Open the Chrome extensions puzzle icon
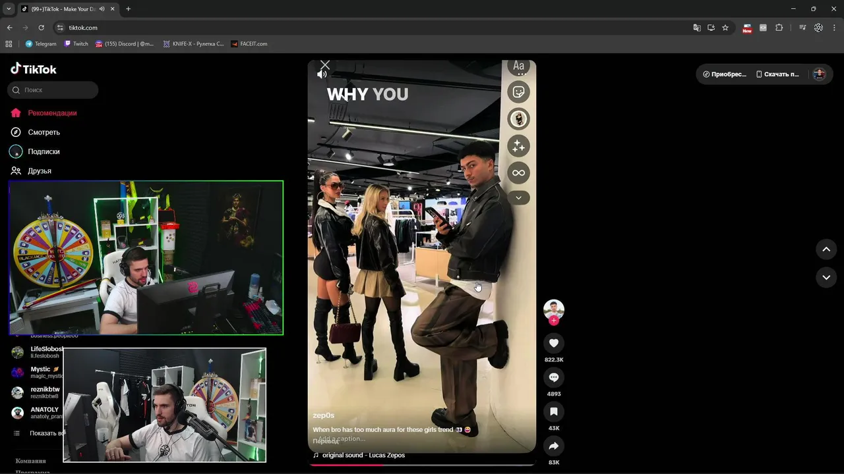The width and height of the screenshot is (844, 474). point(779,28)
